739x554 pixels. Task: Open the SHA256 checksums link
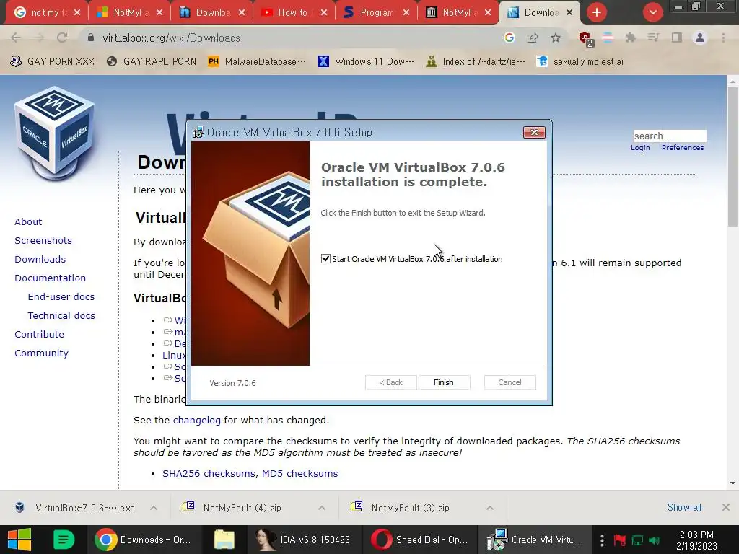[209, 473]
